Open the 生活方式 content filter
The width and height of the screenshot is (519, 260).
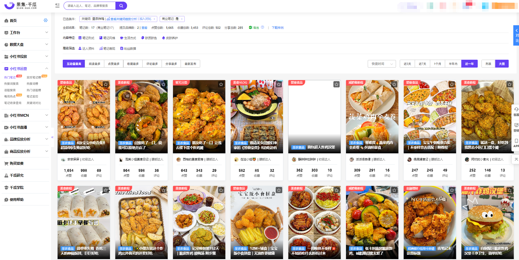coord(128,38)
